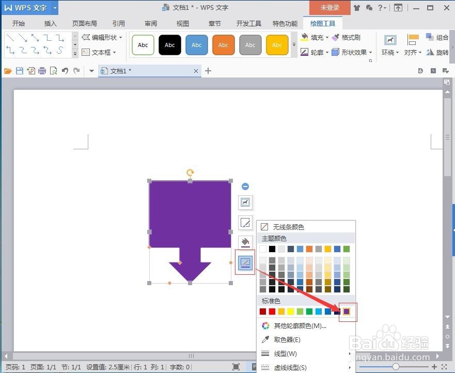Click the export to PDF icon
This screenshot has height=373, width=455.
coord(31,71)
